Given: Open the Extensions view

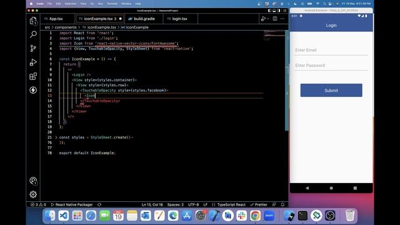Looking at the screenshot, I should [33, 76].
